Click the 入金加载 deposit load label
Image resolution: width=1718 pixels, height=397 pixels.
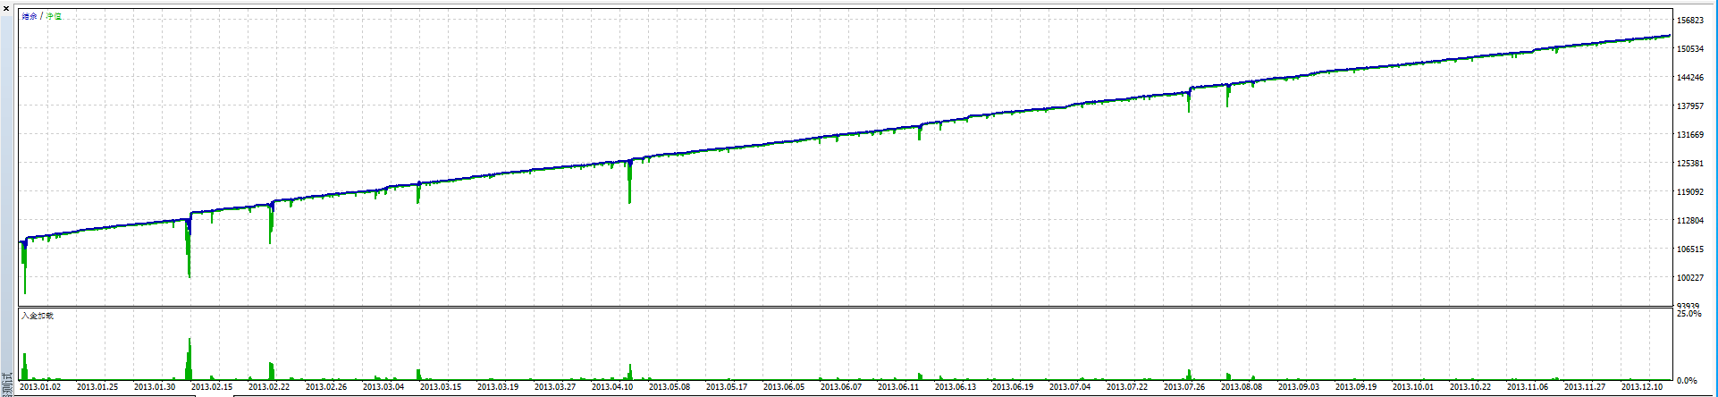click(38, 316)
